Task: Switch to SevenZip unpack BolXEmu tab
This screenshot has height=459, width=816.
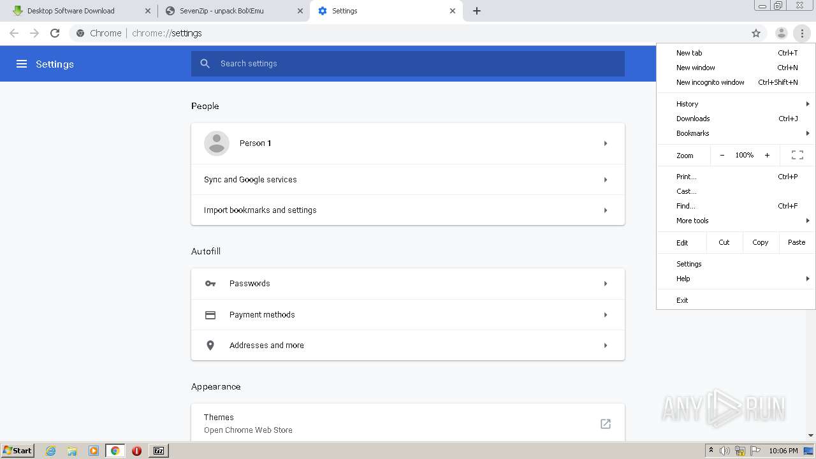Action: click(x=233, y=11)
